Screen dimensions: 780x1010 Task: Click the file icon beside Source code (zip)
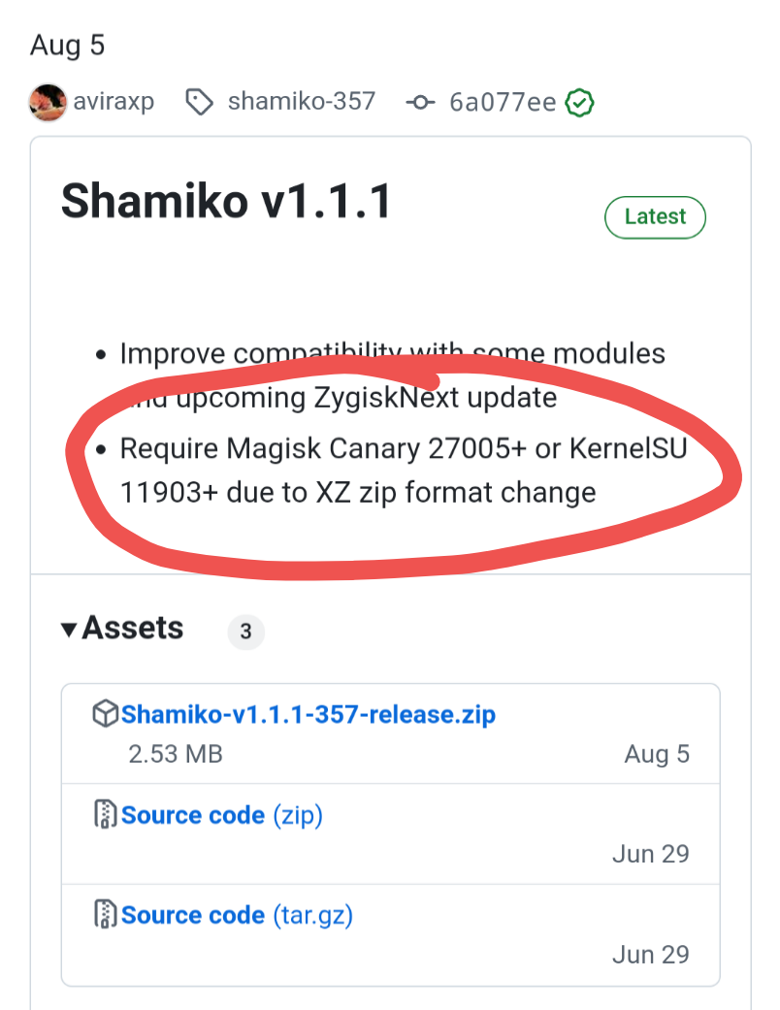(x=104, y=815)
